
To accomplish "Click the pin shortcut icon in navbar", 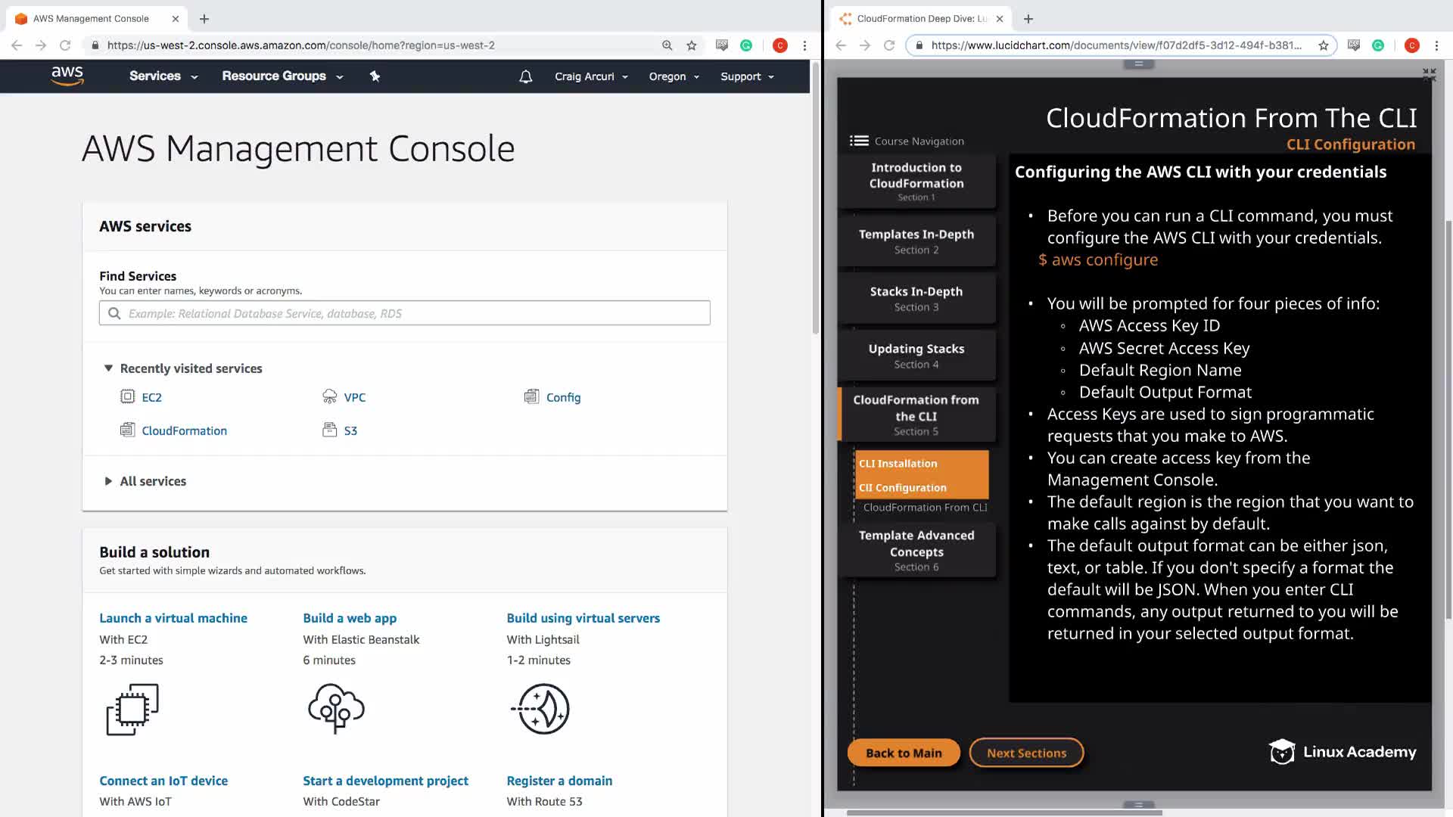I will [x=375, y=76].
